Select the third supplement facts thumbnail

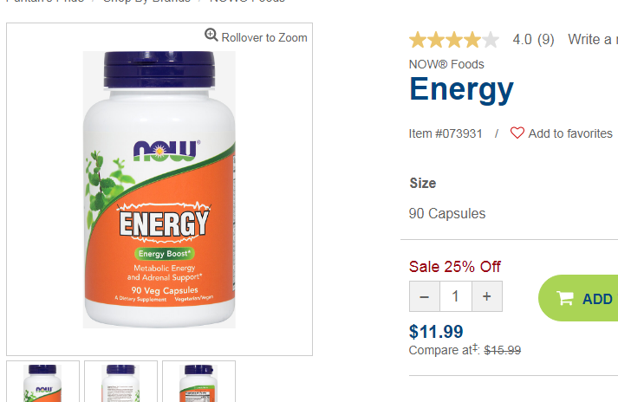(x=198, y=381)
